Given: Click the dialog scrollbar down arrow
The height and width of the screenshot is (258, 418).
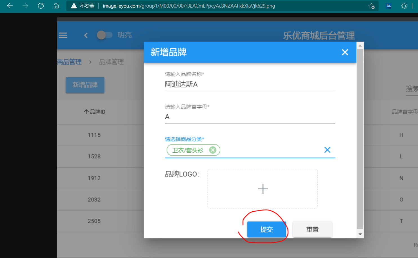Looking at the screenshot, I should coord(360,234).
